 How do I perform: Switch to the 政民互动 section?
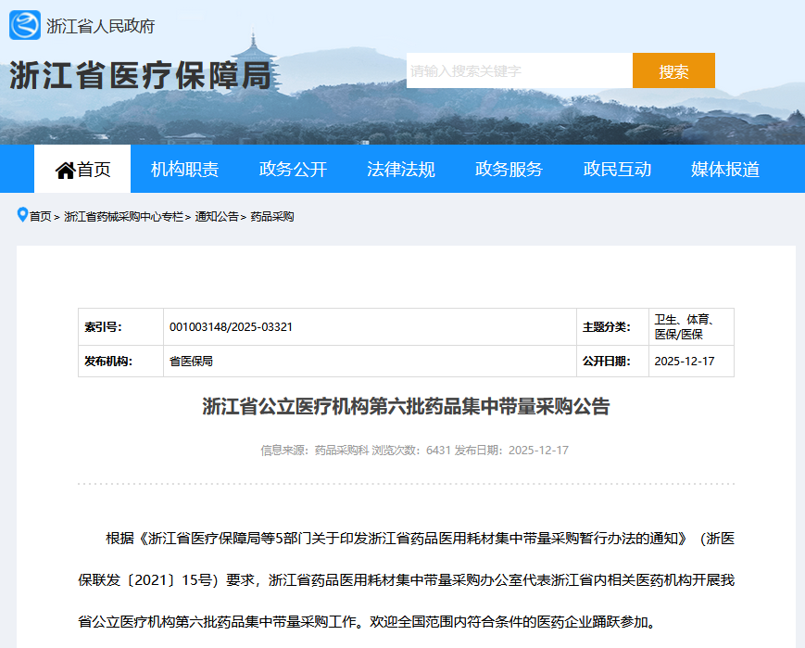point(617,170)
